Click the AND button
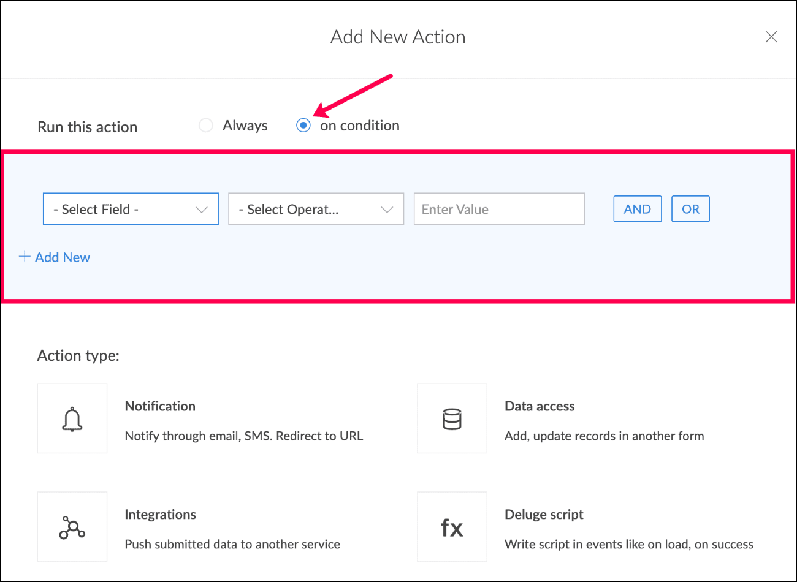This screenshot has height=582, width=797. (638, 209)
